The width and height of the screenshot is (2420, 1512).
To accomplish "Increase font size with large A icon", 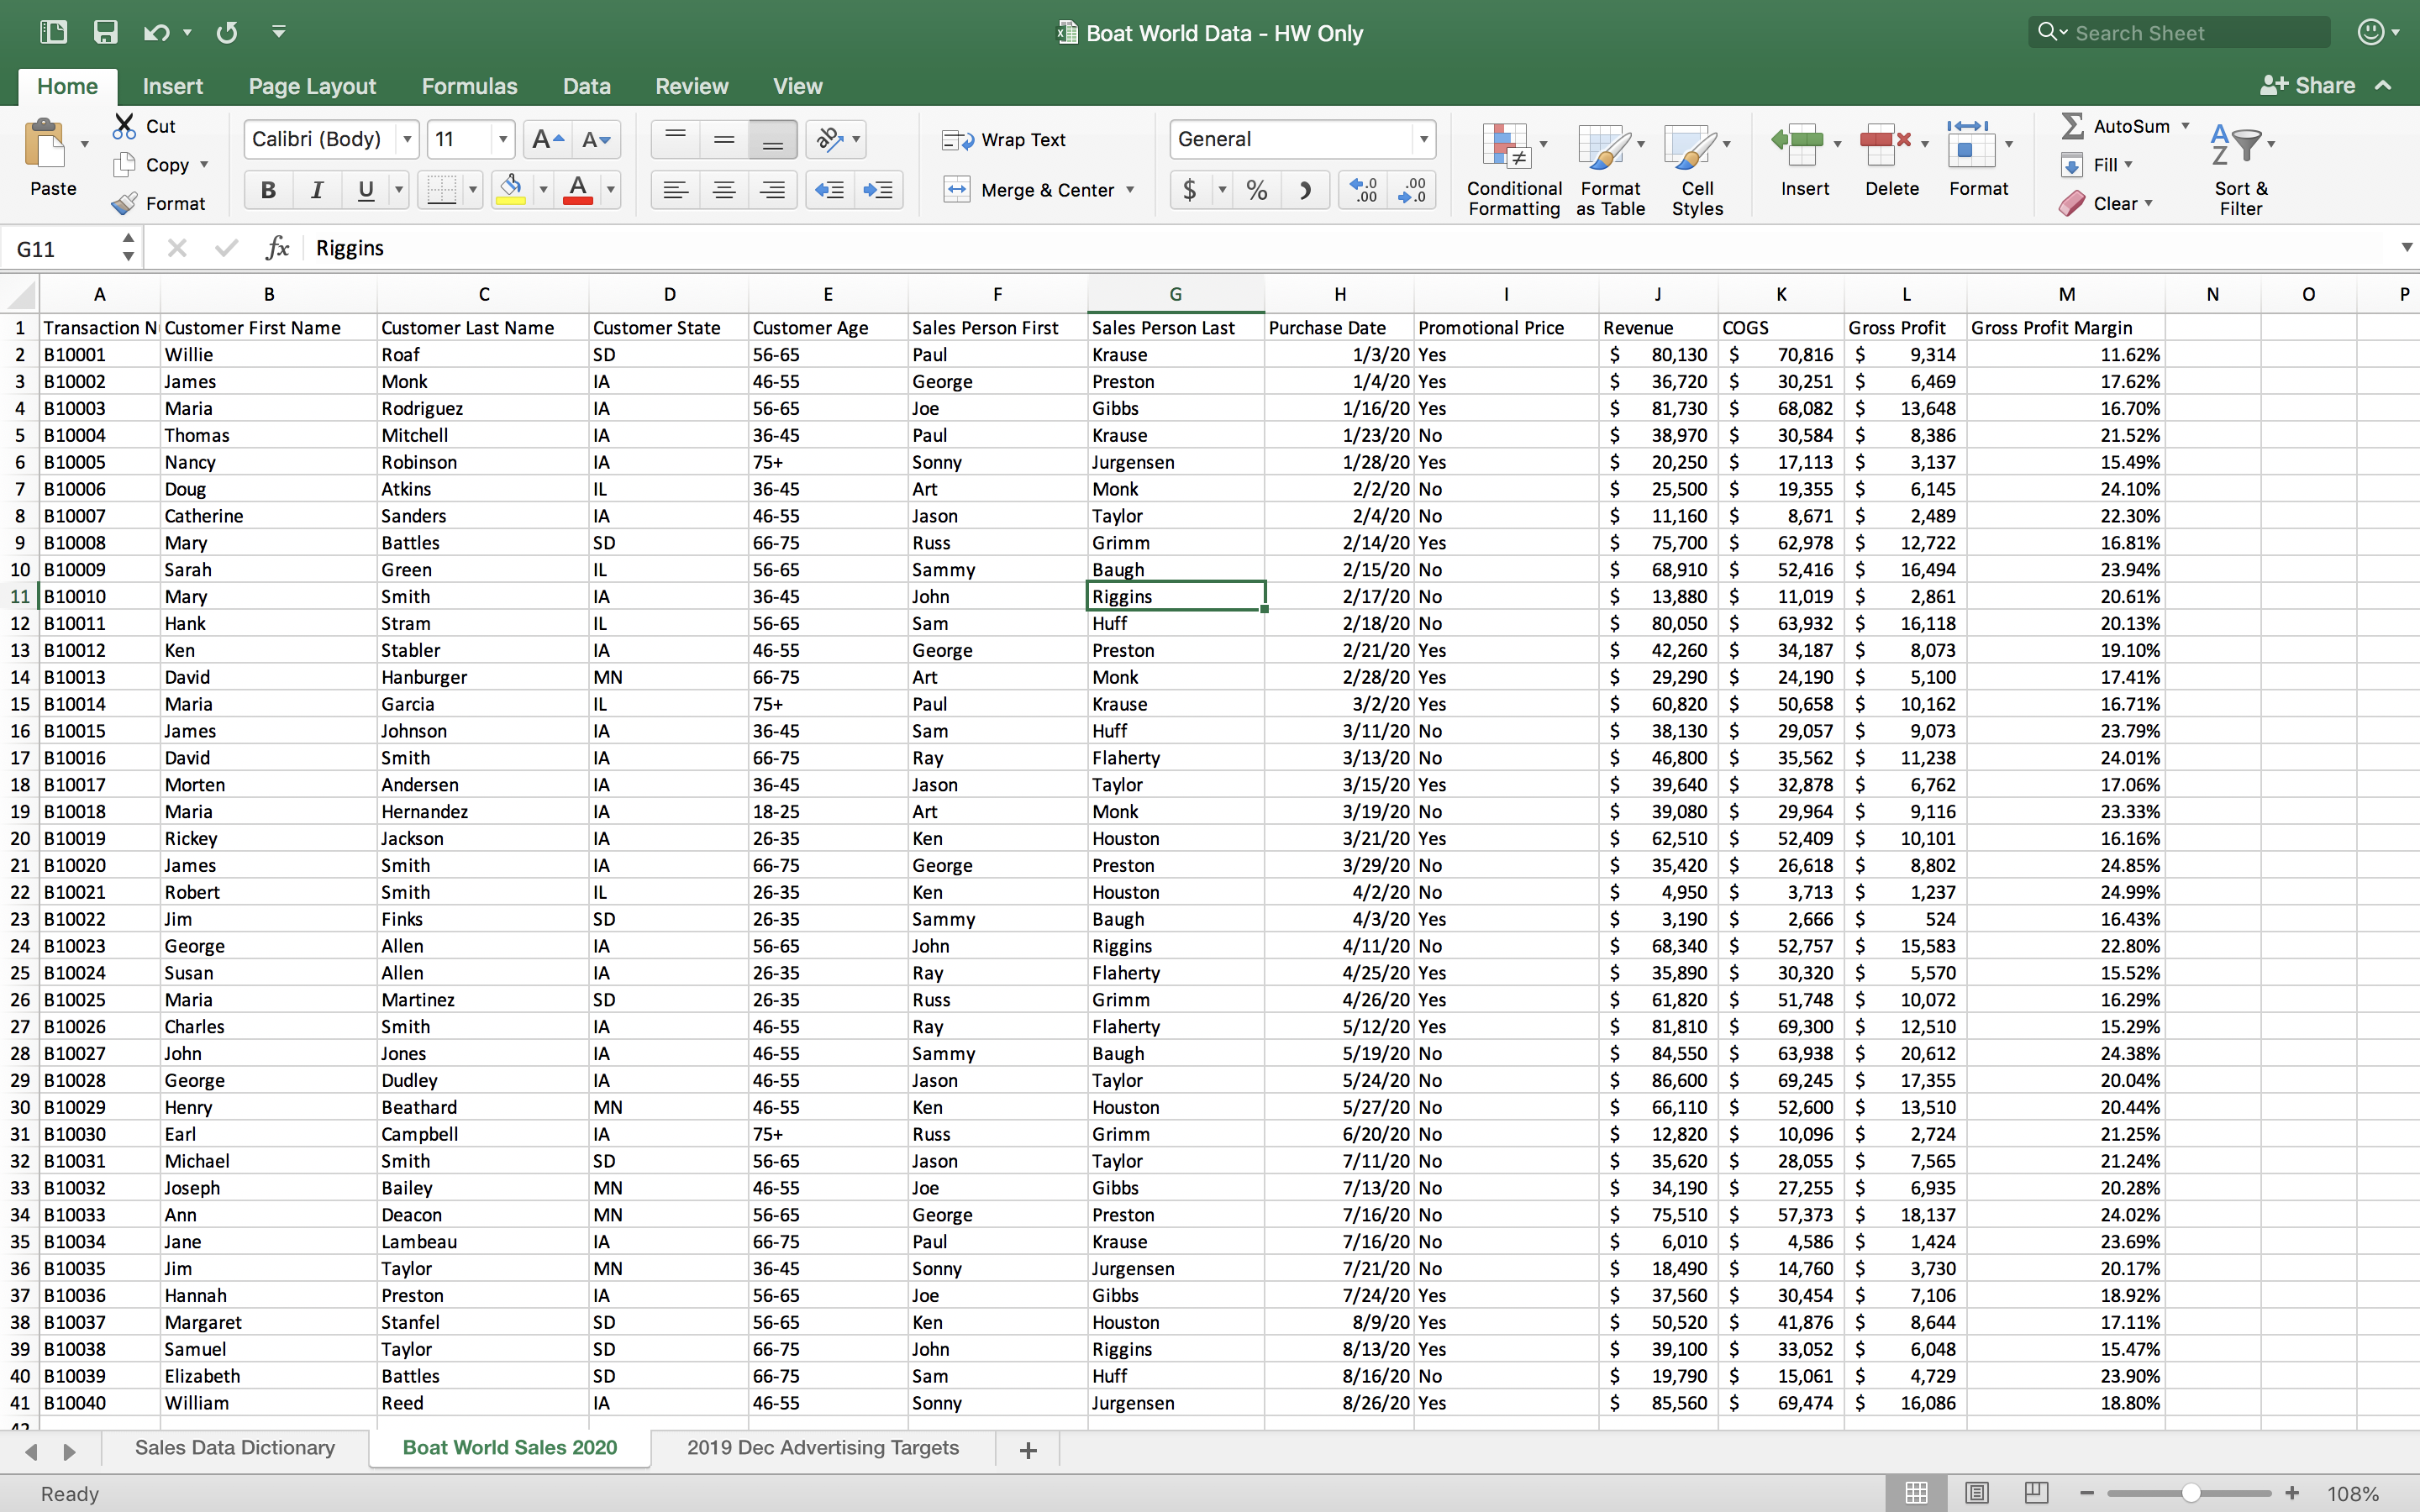I will [x=547, y=139].
